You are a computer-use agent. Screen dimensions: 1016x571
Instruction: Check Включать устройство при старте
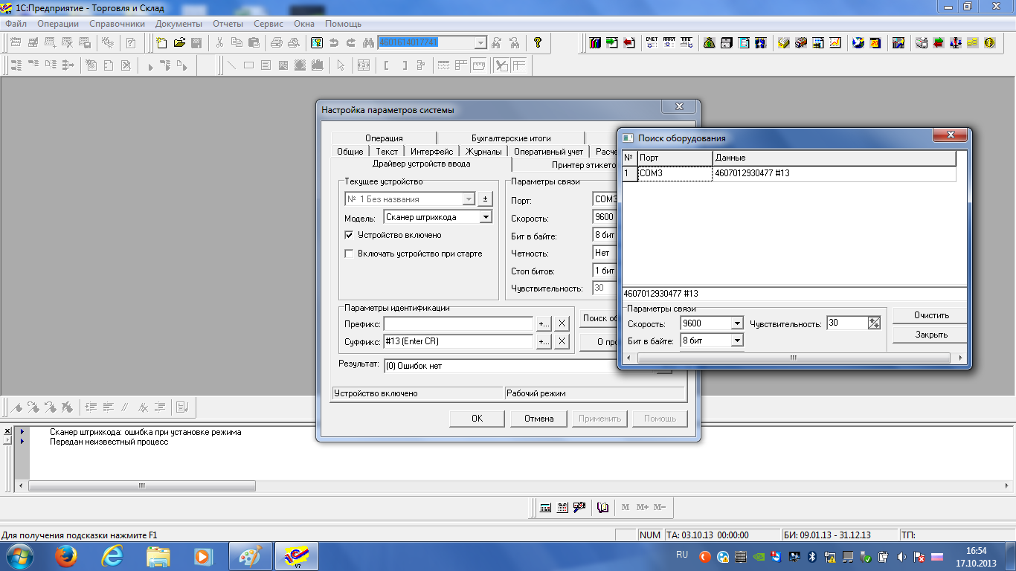tap(350, 254)
